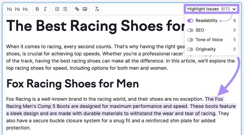Turn off the Readability toggle
Image resolution: width=244 pixels, height=135 pixels.
tap(190, 21)
